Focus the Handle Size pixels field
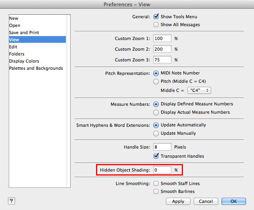This screenshot has height=210, width=254. click(162, 147)
